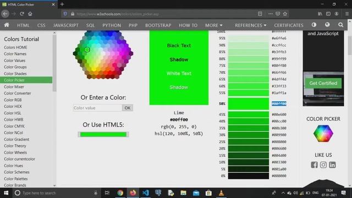Open Color Wheels link in sidebar
The height and width of the screenshot is (198, 352).
[15, 152]
